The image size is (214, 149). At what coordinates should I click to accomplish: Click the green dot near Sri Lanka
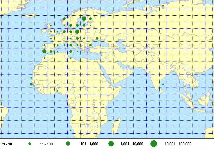point(163,84)
